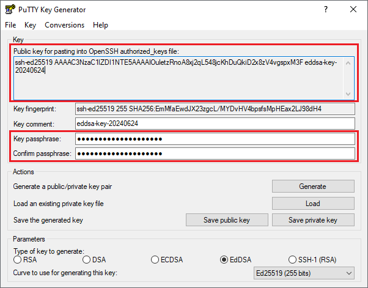368x288 pixels.
Task: Click the public key box scroll up arrow
Action: click(348, 63)
